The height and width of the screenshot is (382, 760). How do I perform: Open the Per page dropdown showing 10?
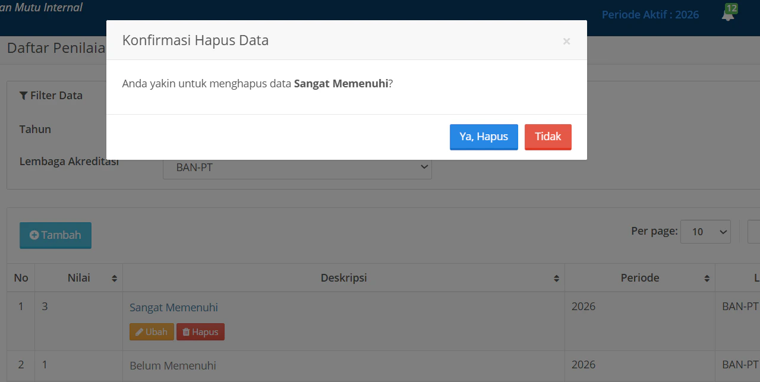705,231
